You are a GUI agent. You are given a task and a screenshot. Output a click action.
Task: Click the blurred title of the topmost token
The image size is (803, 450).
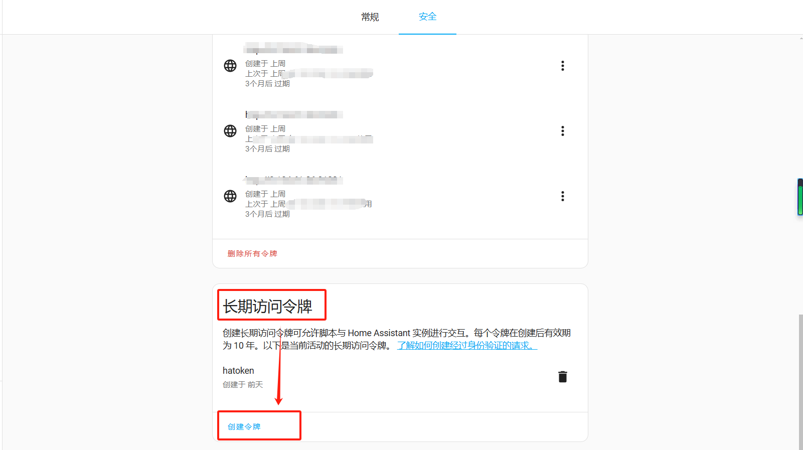(x=293, y=49)
